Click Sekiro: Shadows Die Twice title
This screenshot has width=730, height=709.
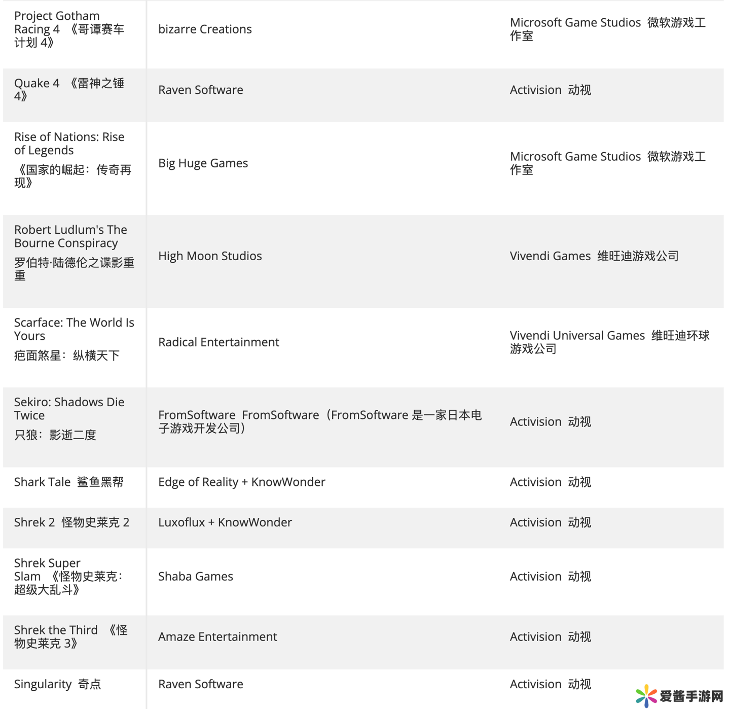69,409
